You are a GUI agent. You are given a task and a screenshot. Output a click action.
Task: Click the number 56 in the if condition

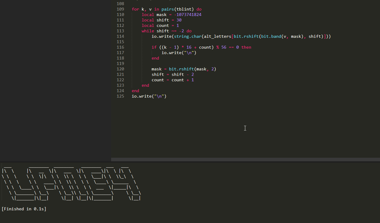[224, 47]
